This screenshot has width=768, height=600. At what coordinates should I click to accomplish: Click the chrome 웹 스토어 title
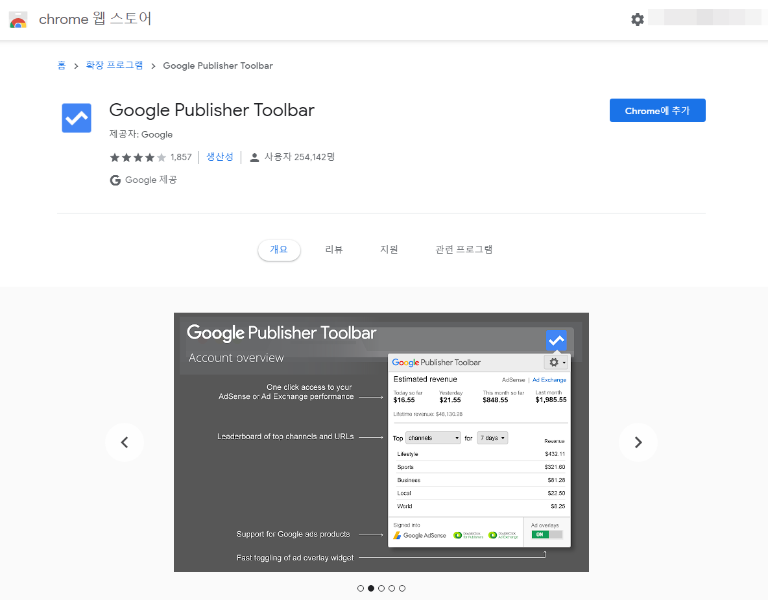(x=95, y=19)
